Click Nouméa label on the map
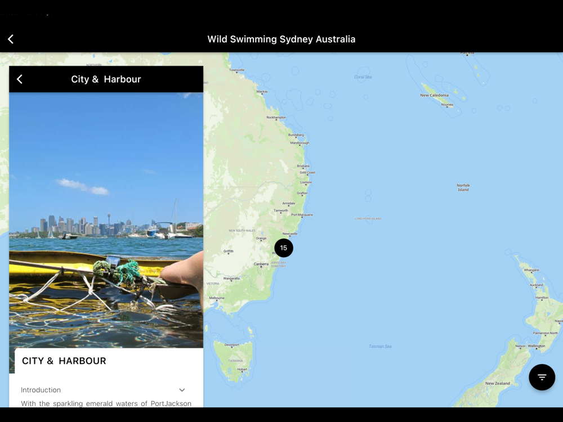This screenshot has height=422, width=563. 447,105
